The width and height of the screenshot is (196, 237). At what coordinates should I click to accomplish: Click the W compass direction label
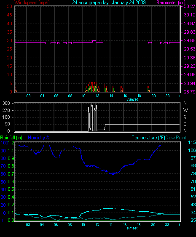coord(185,110)
